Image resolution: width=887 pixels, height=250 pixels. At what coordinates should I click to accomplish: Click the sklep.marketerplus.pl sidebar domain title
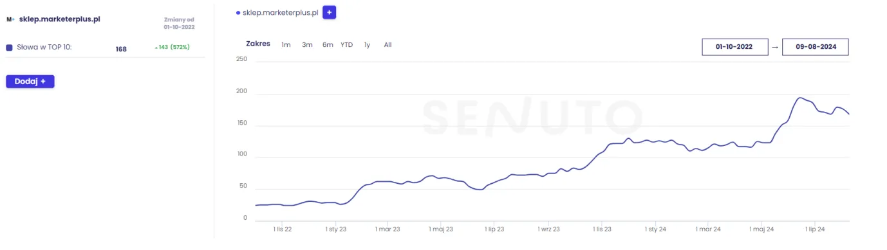[x=59, y=19]
